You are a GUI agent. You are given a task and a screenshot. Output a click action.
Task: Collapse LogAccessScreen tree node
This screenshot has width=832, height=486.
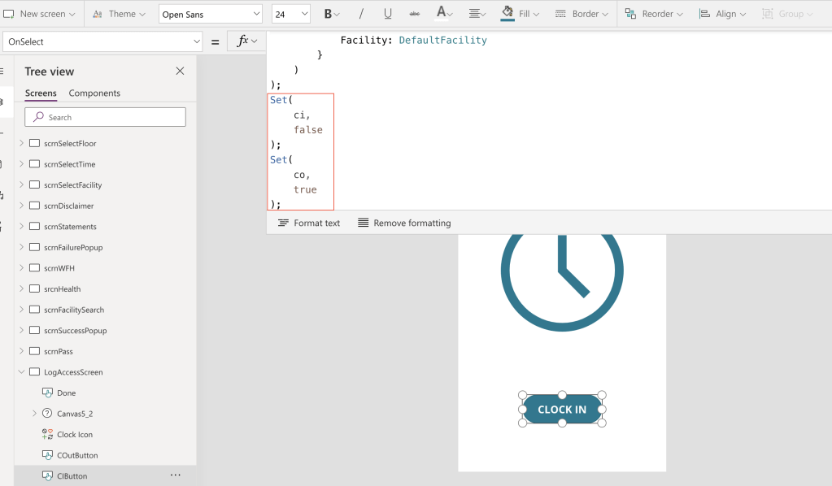pyautogui.click(x=21, y=372)
